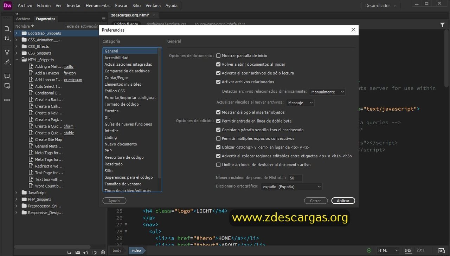Close the Preferencias dialog with the X
Image resolution: width=450 pixels, height=256 pixels.
[x=353, y=30]
